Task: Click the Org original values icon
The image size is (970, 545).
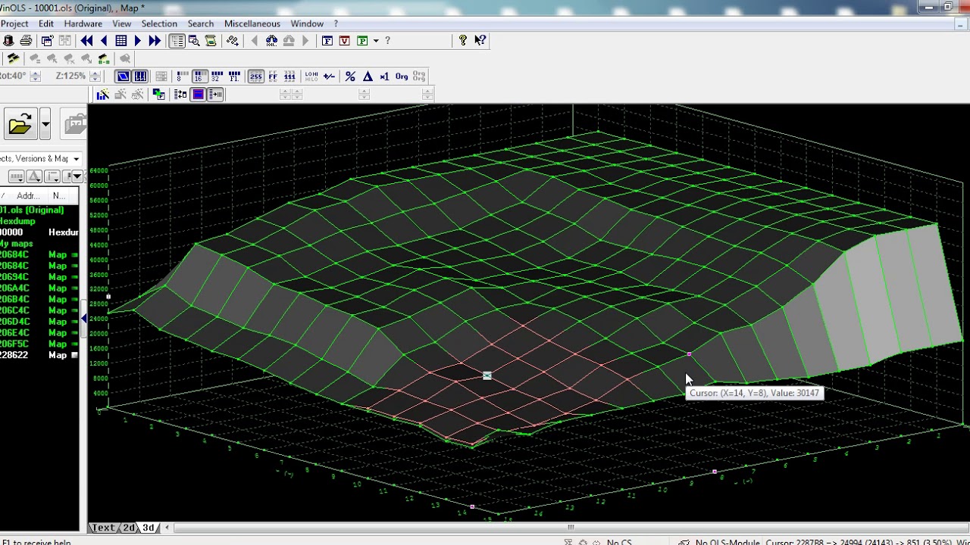Action: (x=402, y=76)
